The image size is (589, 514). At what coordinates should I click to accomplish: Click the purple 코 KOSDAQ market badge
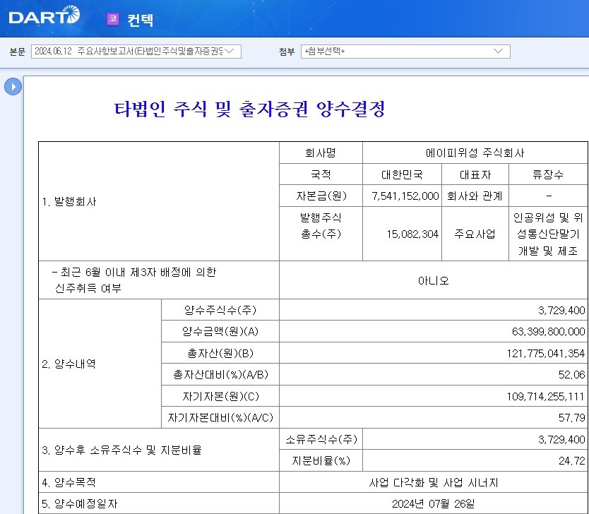click(x=112, y=19)
